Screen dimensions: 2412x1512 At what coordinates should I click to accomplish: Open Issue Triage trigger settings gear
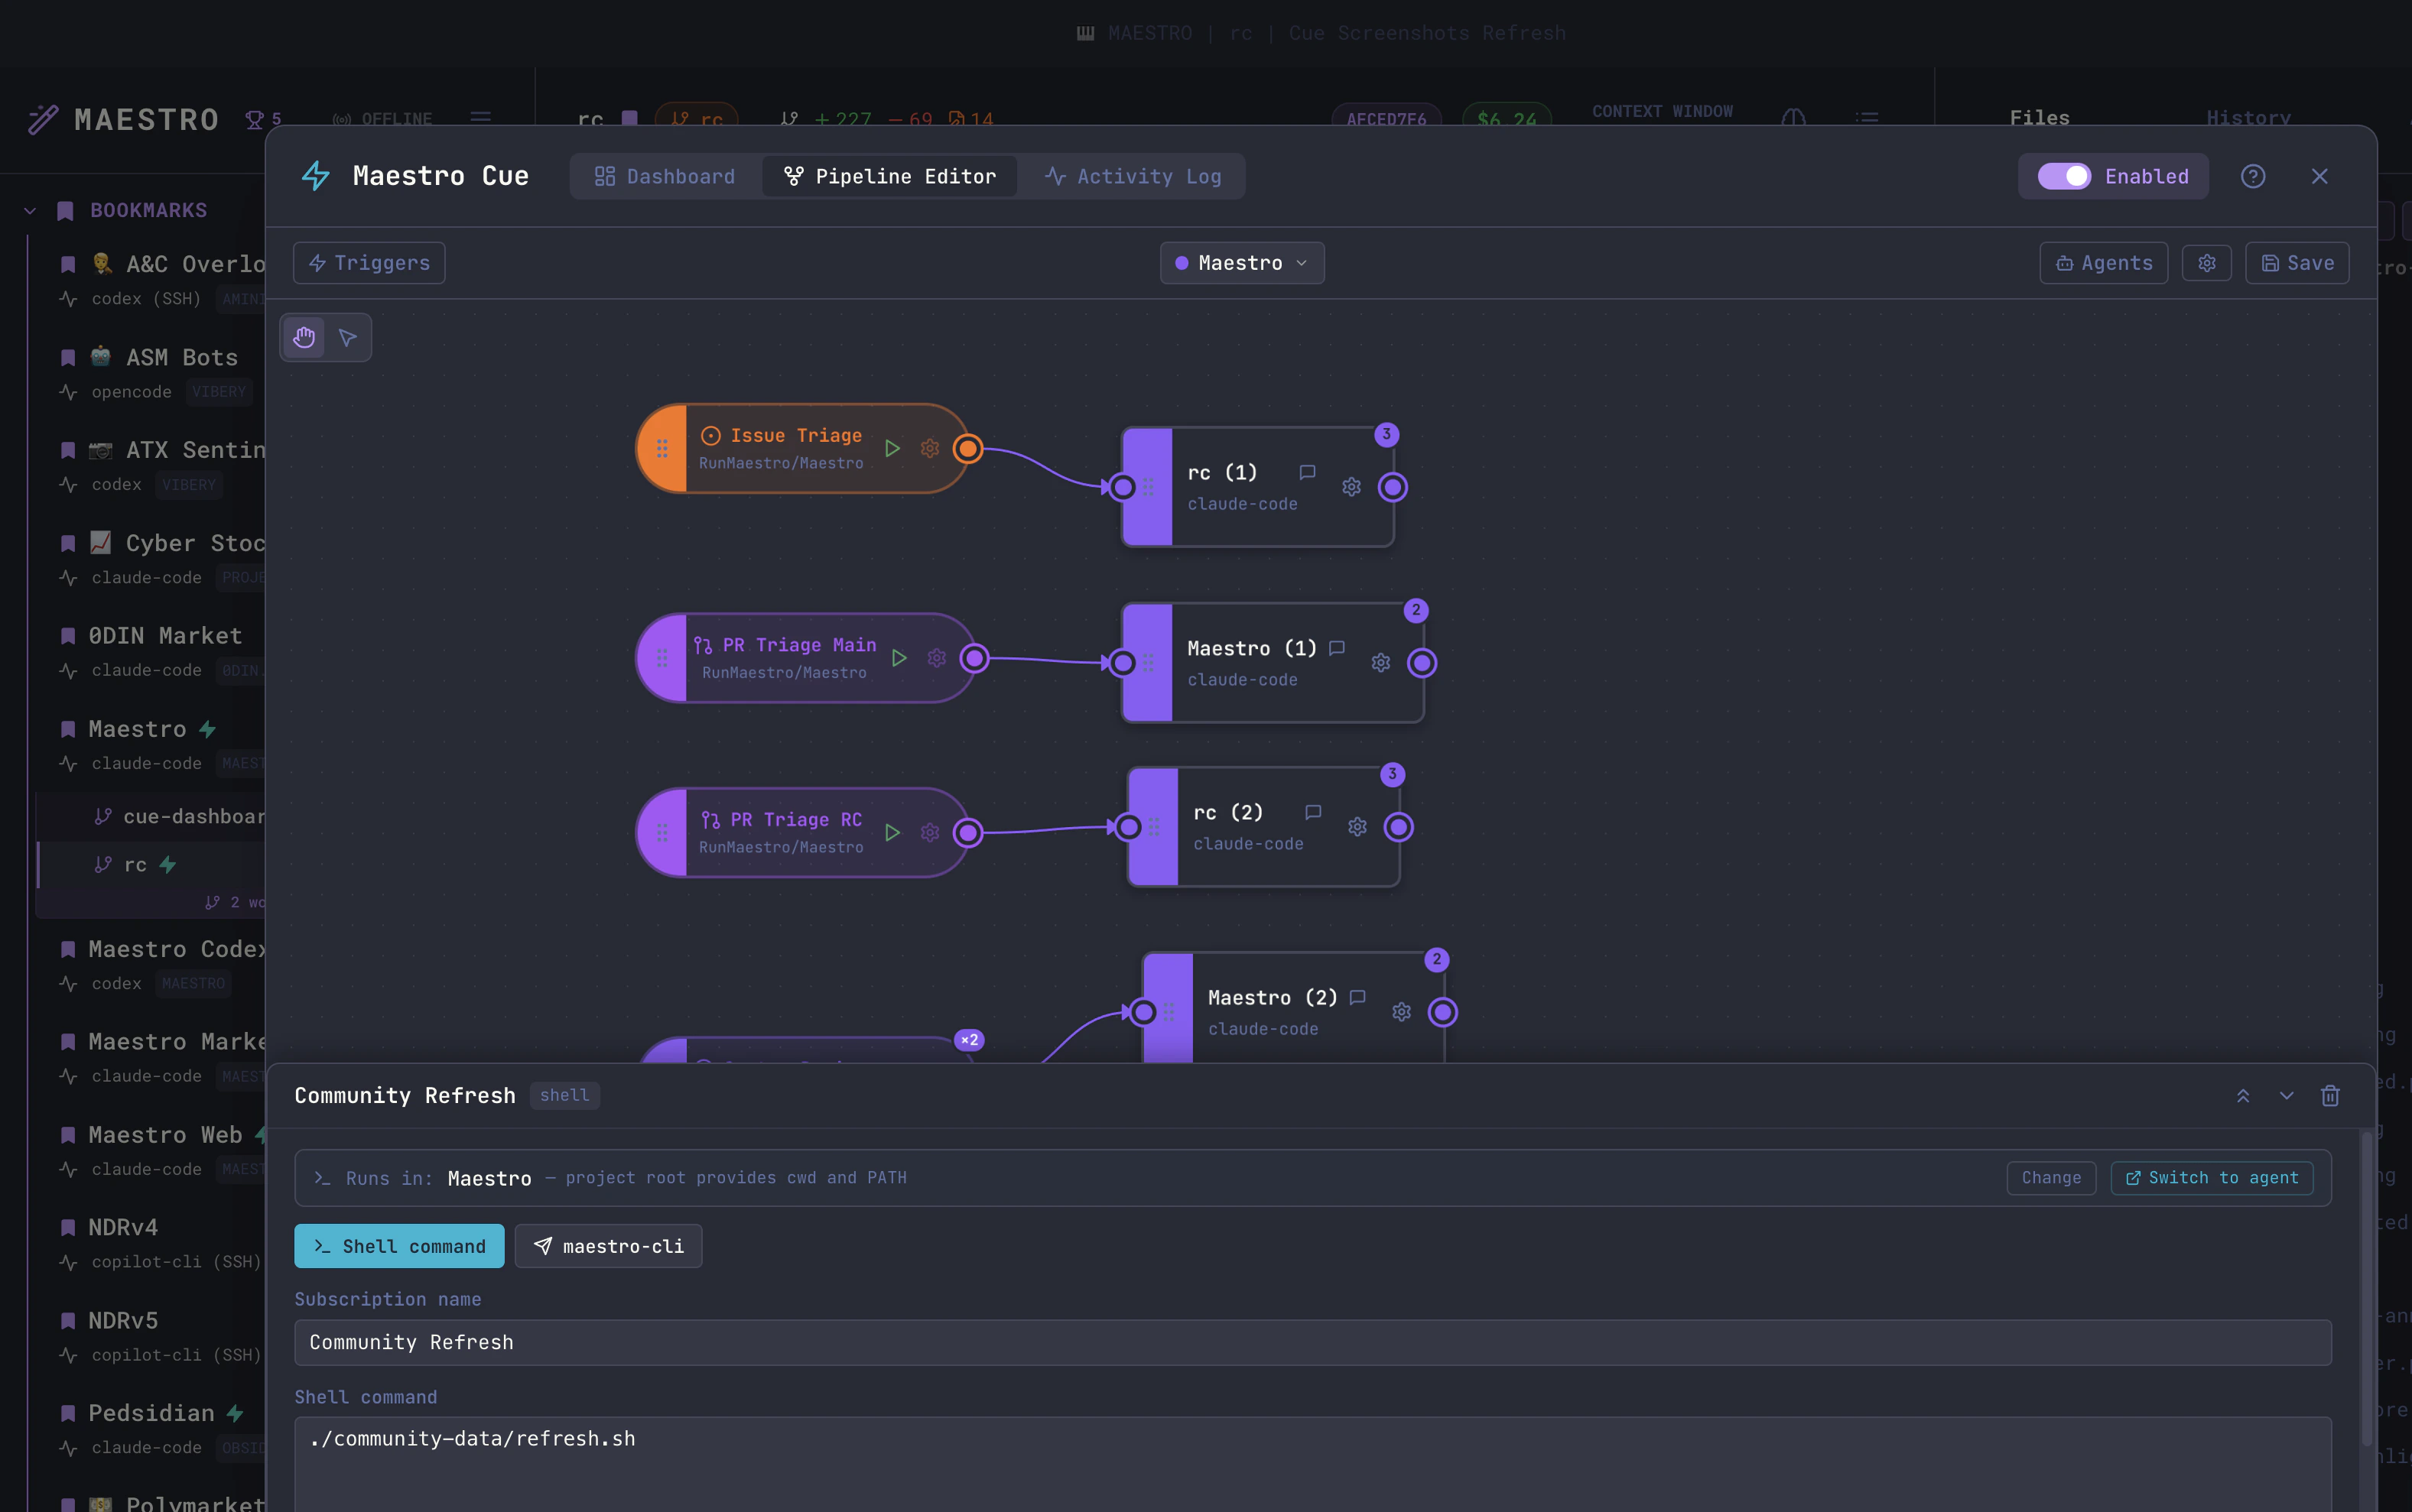931,448
